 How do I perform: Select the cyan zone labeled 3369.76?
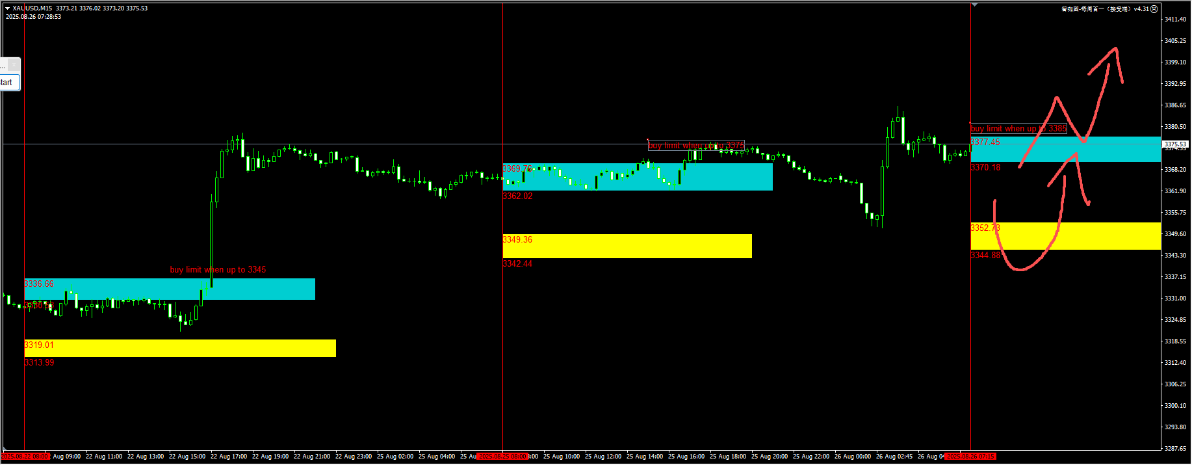click(x=637, y=177)
